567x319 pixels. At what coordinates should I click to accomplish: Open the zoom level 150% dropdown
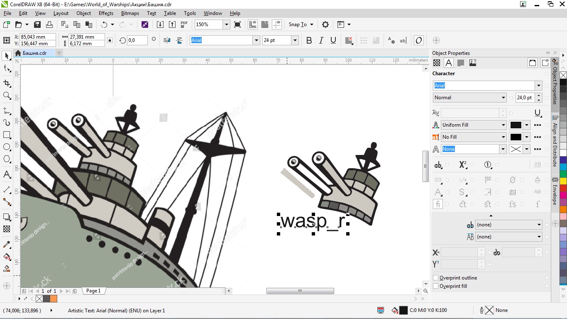coord(227,25)
